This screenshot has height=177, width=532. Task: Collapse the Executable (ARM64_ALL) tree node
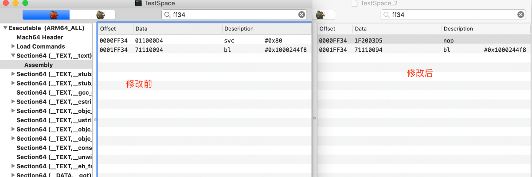pyautogui.click(x=5, y=28)
